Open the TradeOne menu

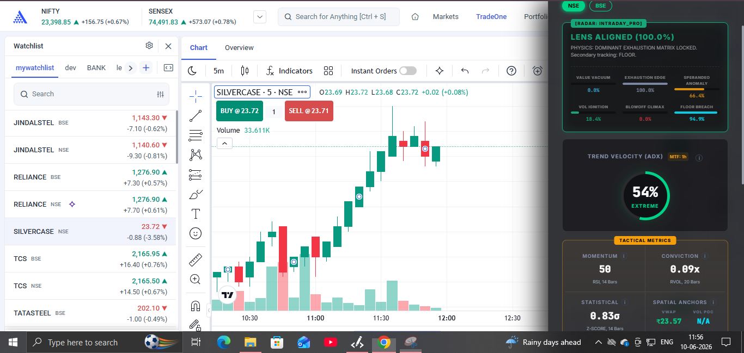click(491, 17)
